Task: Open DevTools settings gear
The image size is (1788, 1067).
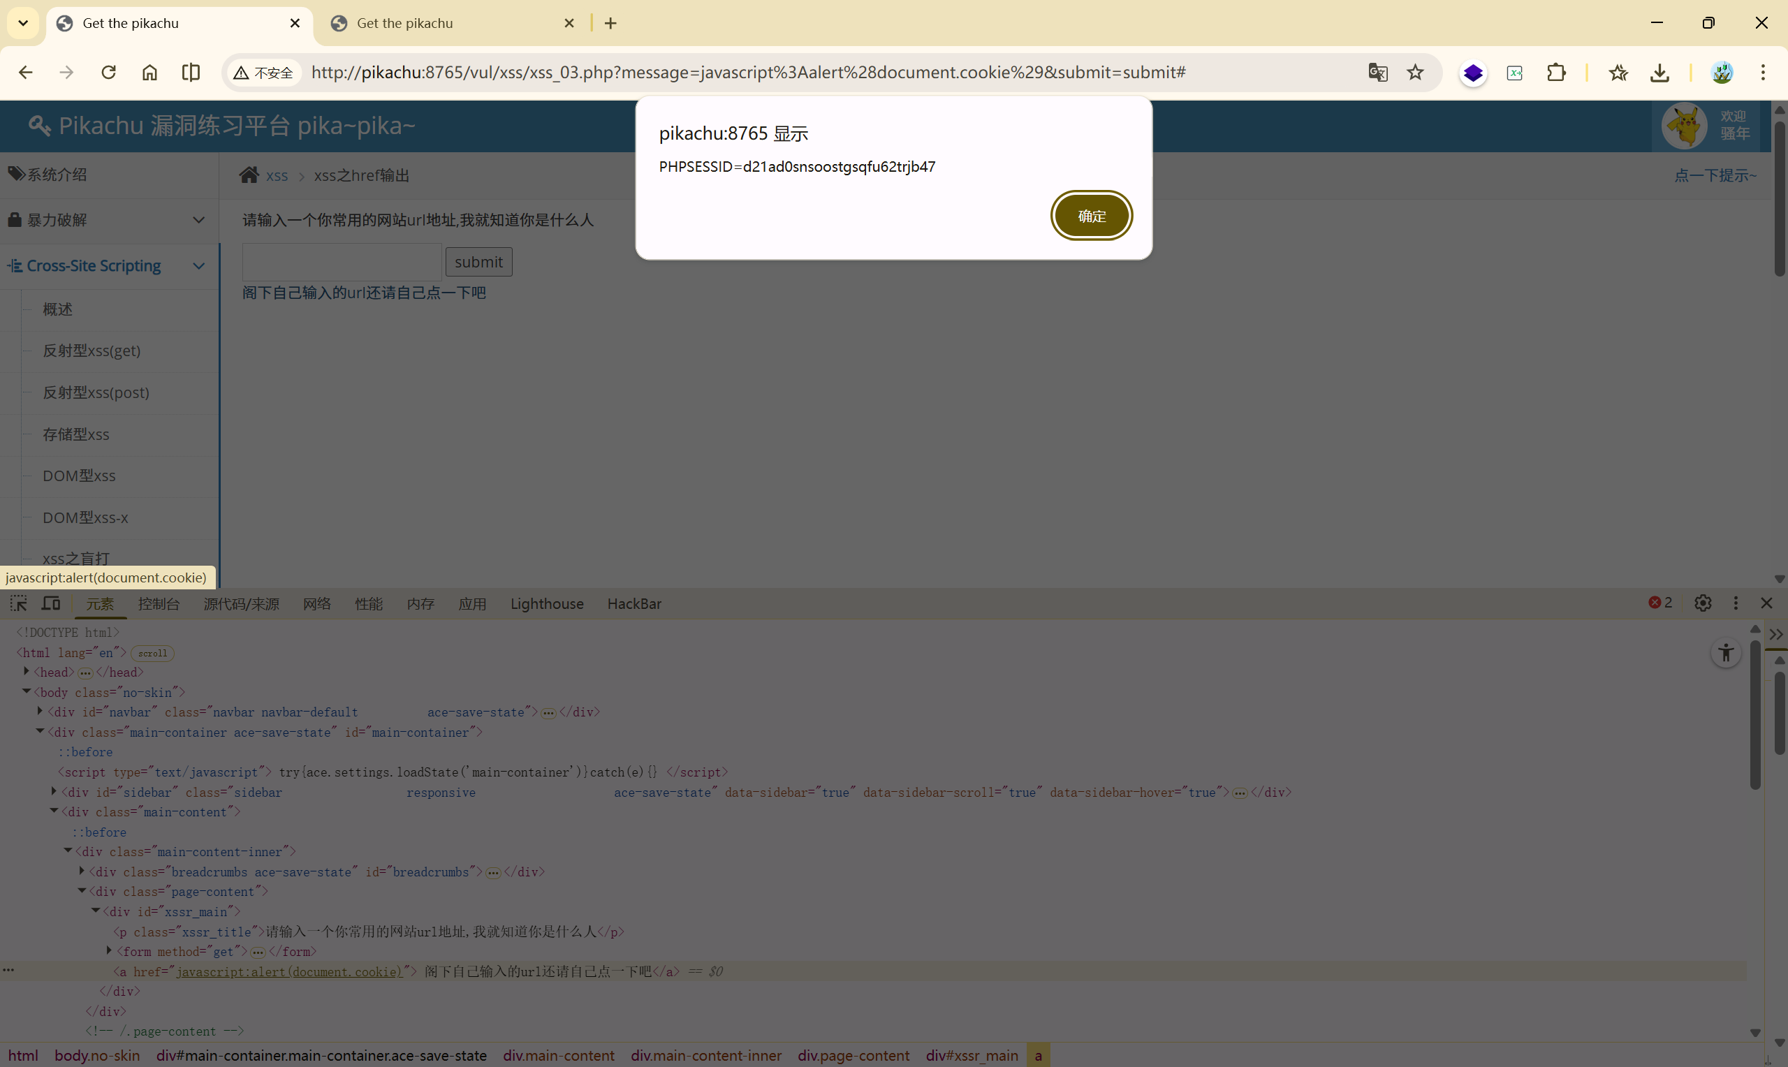Action: point(1703,603)
